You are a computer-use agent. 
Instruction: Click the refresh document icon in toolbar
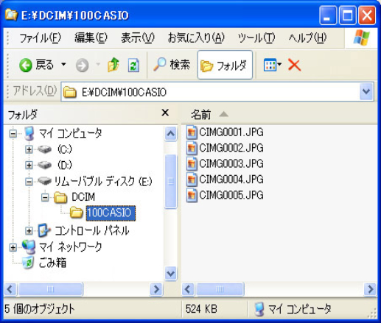point(133,65)
